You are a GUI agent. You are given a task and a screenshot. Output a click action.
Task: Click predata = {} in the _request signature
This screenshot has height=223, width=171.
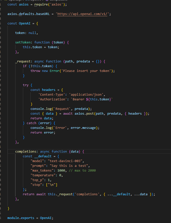(x=88, y=61)
